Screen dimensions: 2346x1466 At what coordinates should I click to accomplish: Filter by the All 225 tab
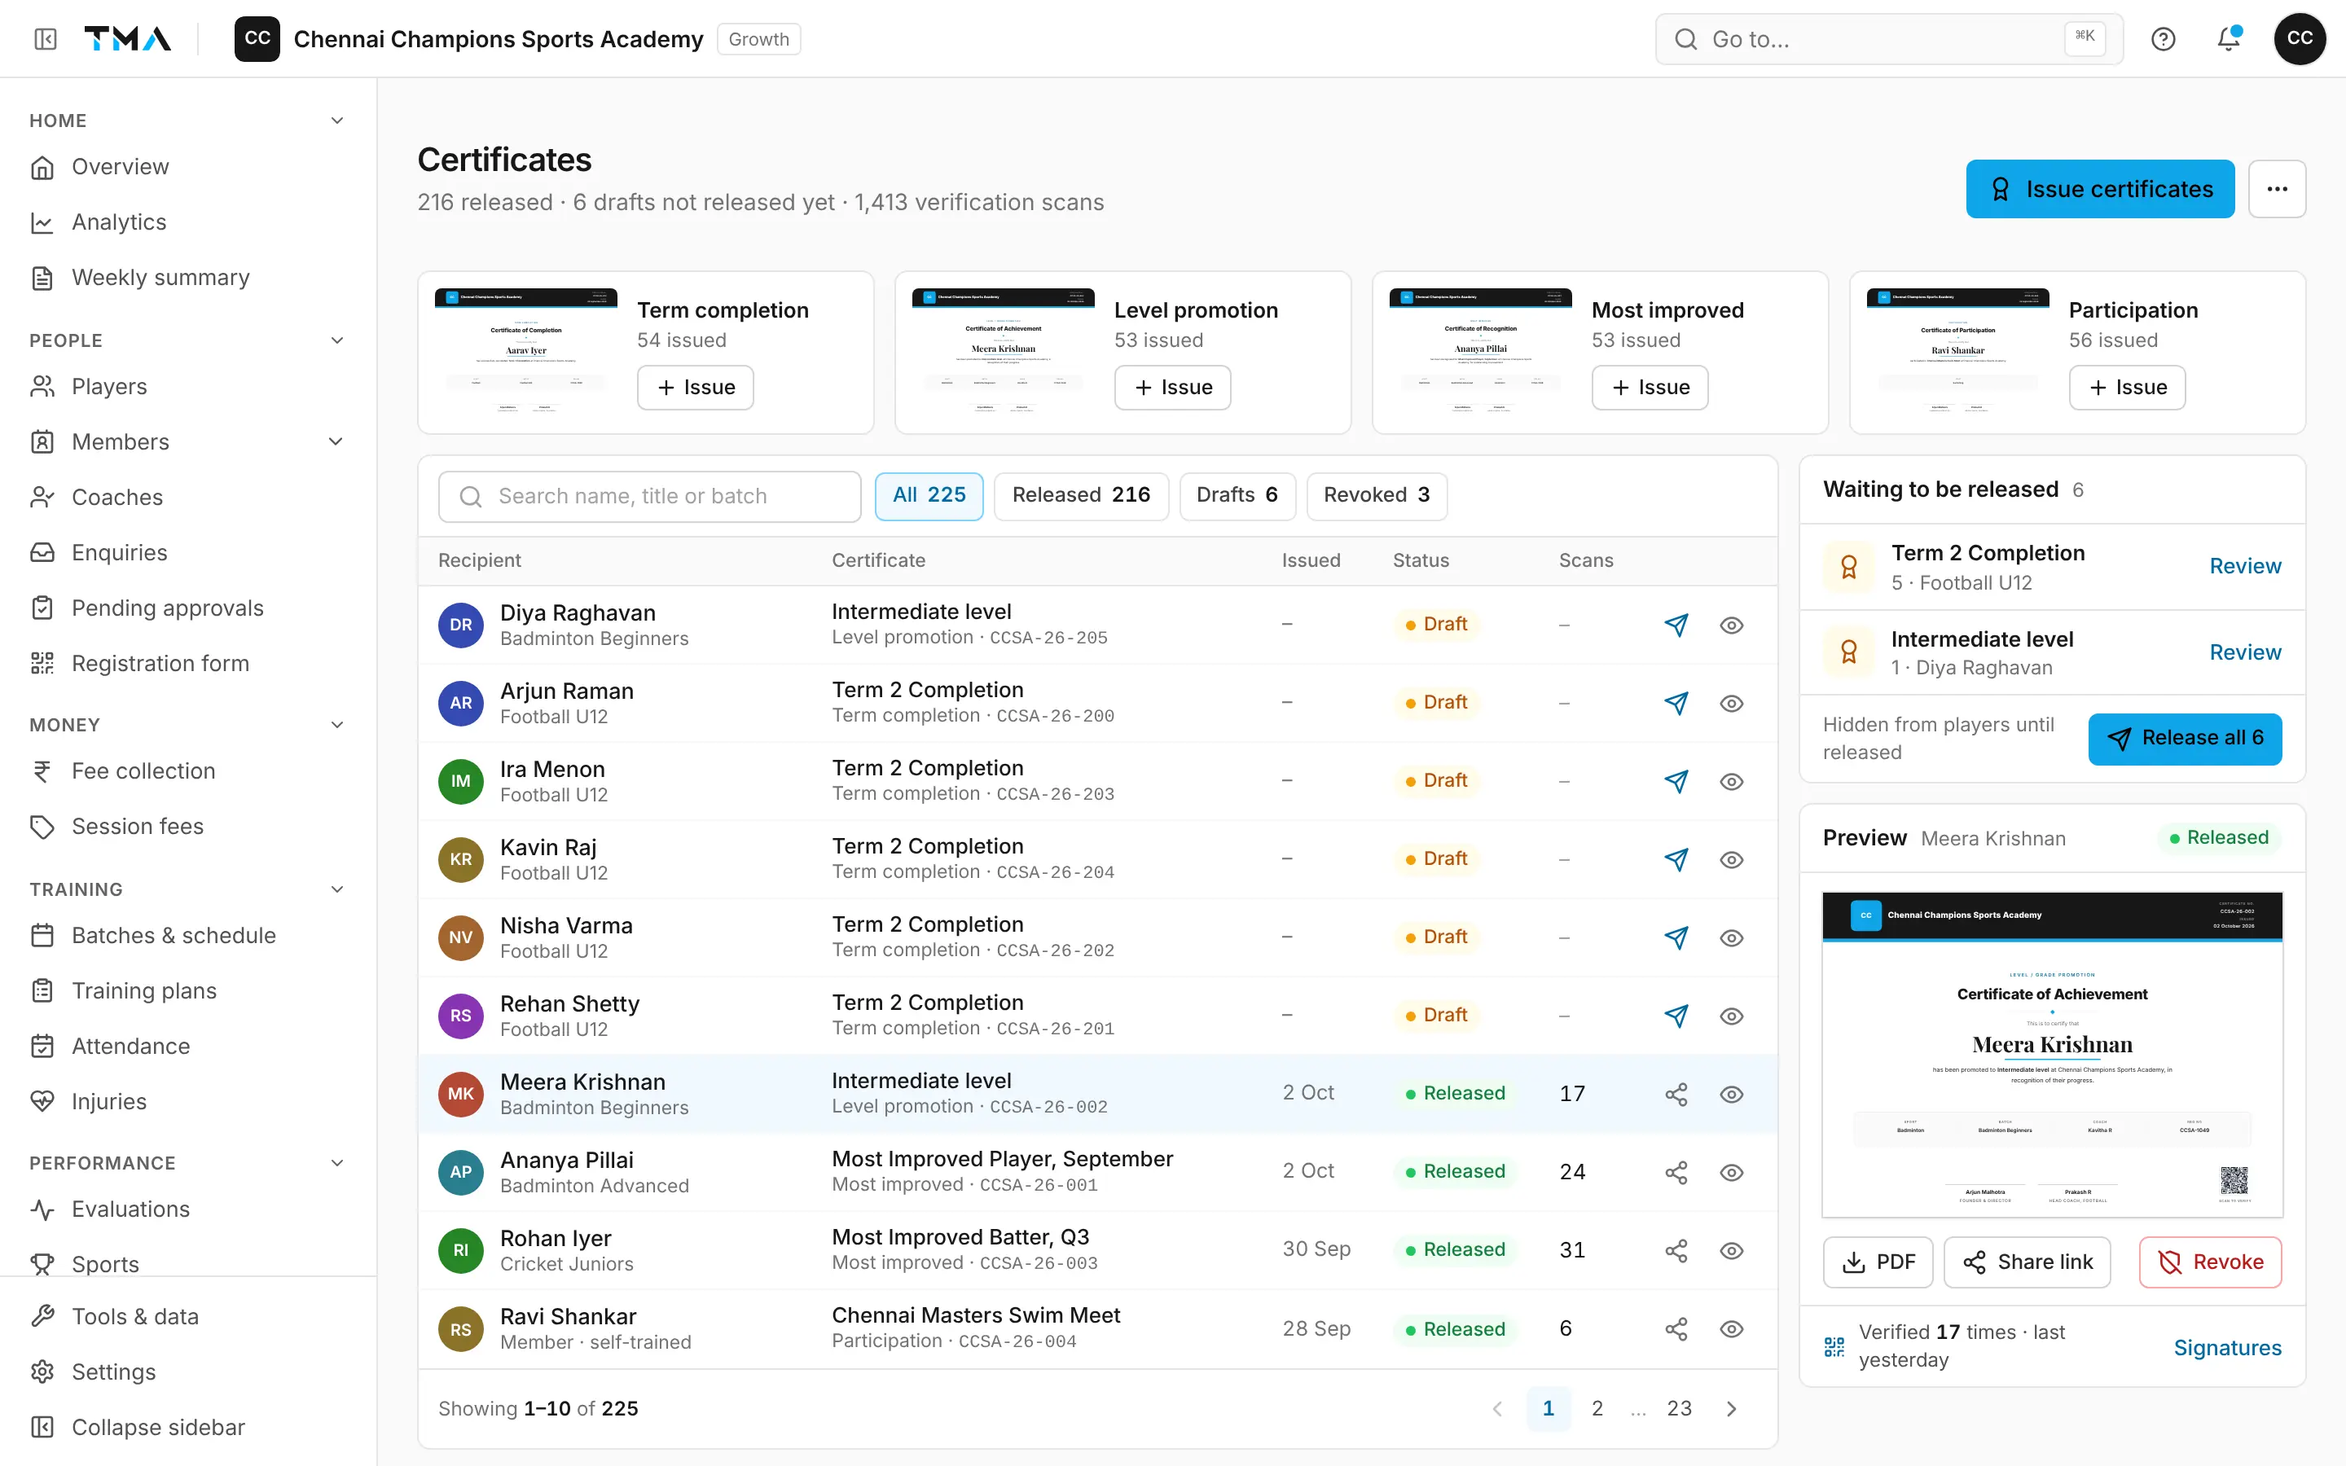click(x=929, y=495)
